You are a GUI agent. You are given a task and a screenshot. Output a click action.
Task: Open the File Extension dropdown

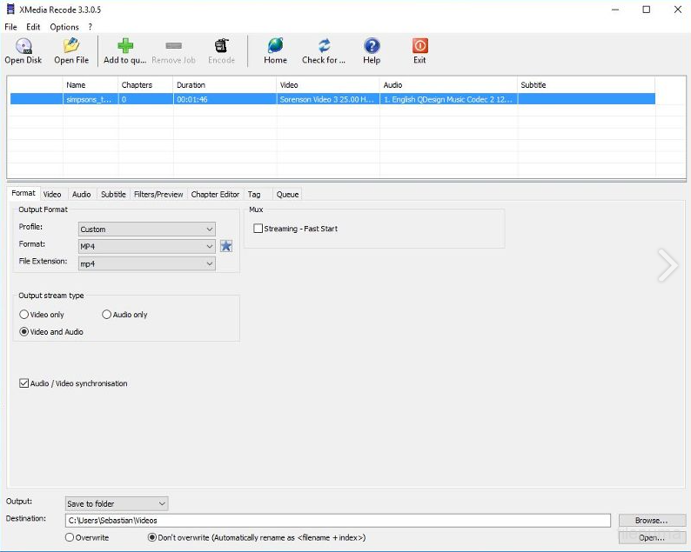point(146,263)
